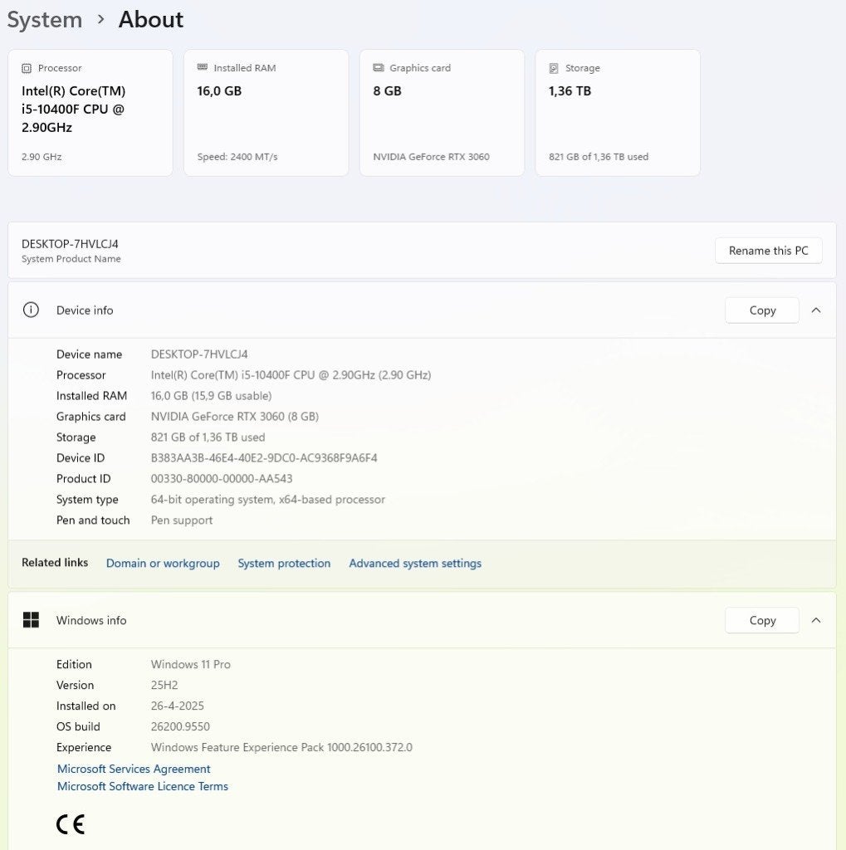Screen dimensions: 846x850
Task: Open Microsoft Software Licence Terms link
Action: 142,786
